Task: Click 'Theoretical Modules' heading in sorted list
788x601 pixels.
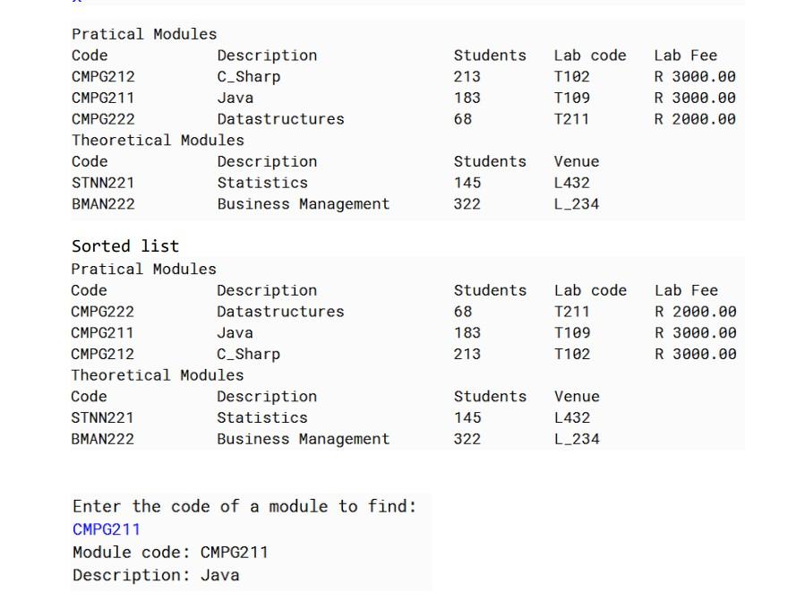Action: click(x=158, y=375)
